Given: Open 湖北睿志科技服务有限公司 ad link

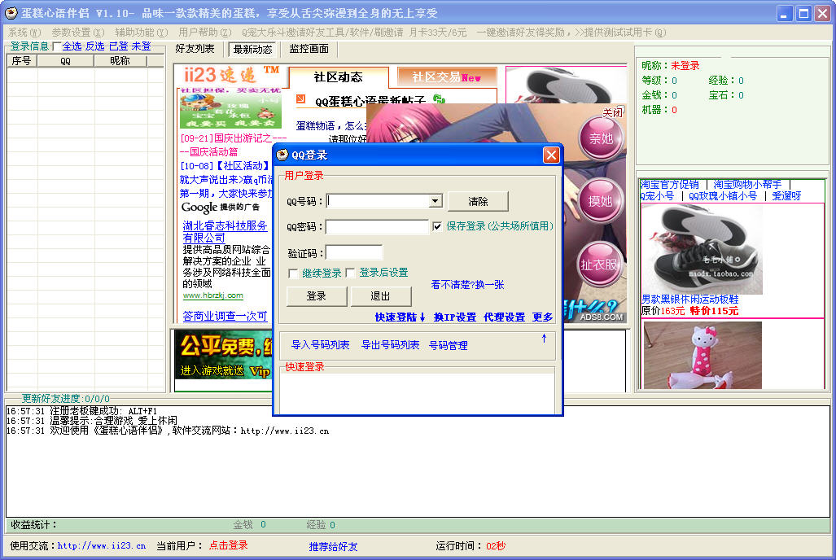Looking at the screenshot, I should pyautogui.click(x=225, y=231).
